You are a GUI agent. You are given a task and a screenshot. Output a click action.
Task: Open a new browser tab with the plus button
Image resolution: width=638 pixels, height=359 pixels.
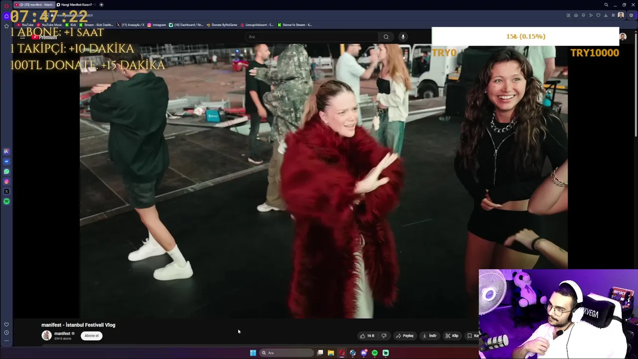[x=101, y=4]
